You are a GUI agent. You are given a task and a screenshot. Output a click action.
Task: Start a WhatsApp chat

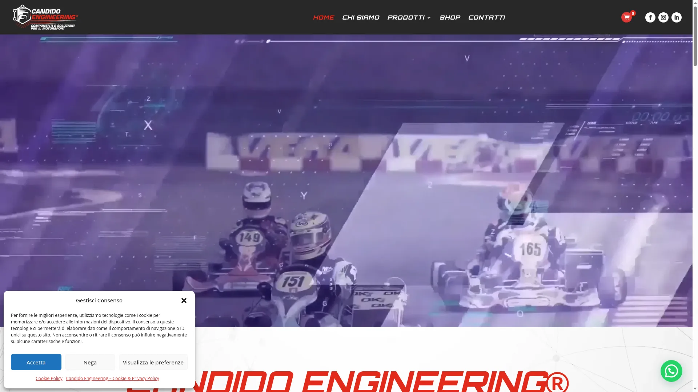(671, 371)
